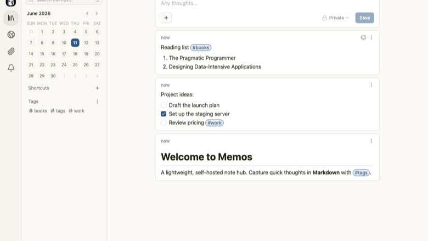Image resolution: width=428 pixels, height=241 pixels.
Task: Open more options for Reading list memo
Action: 371,38
